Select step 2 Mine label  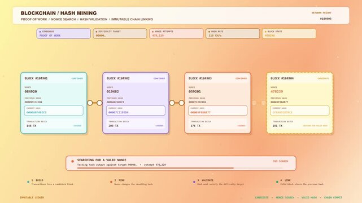(120, 180)
